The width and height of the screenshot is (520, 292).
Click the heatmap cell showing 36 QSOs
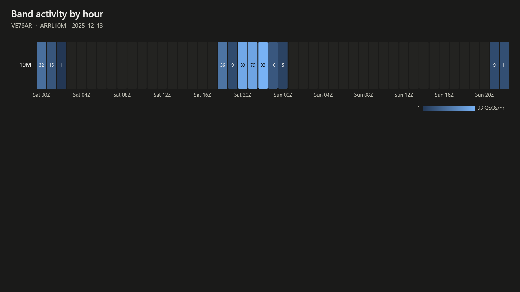click(222, 65)
